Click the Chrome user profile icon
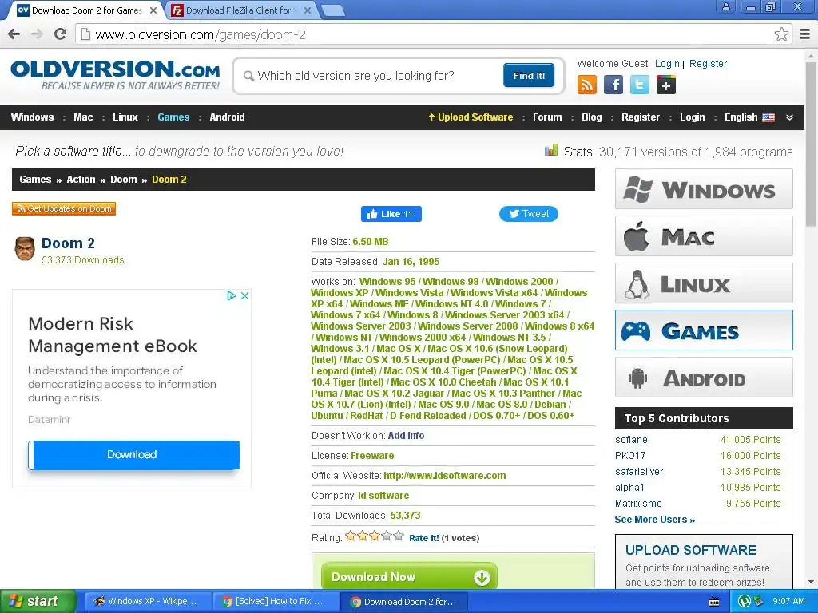The image size is (818, 613). point(725,6)
